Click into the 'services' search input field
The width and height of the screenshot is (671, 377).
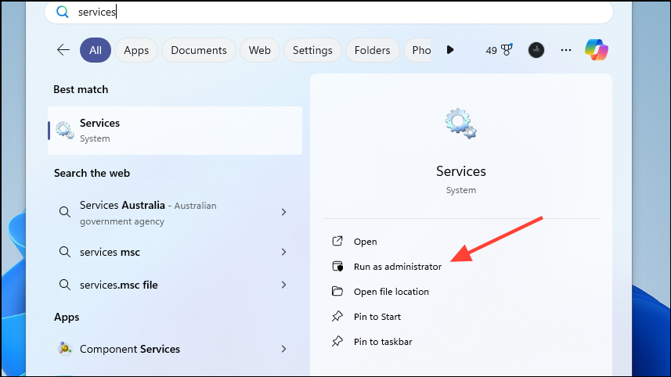329,12
